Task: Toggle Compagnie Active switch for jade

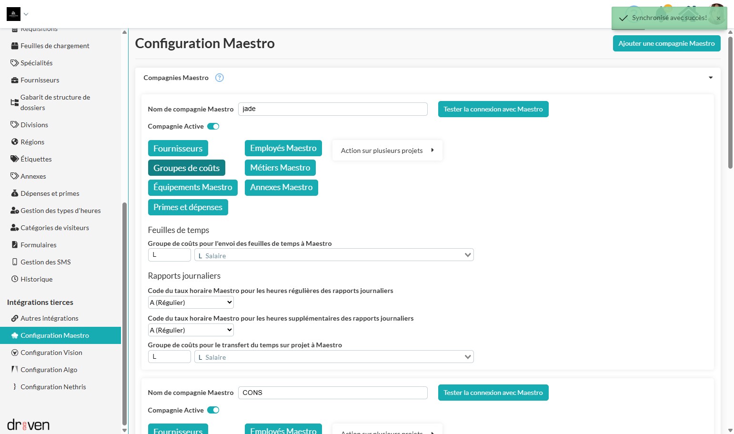Action: [x=213, y=126]
